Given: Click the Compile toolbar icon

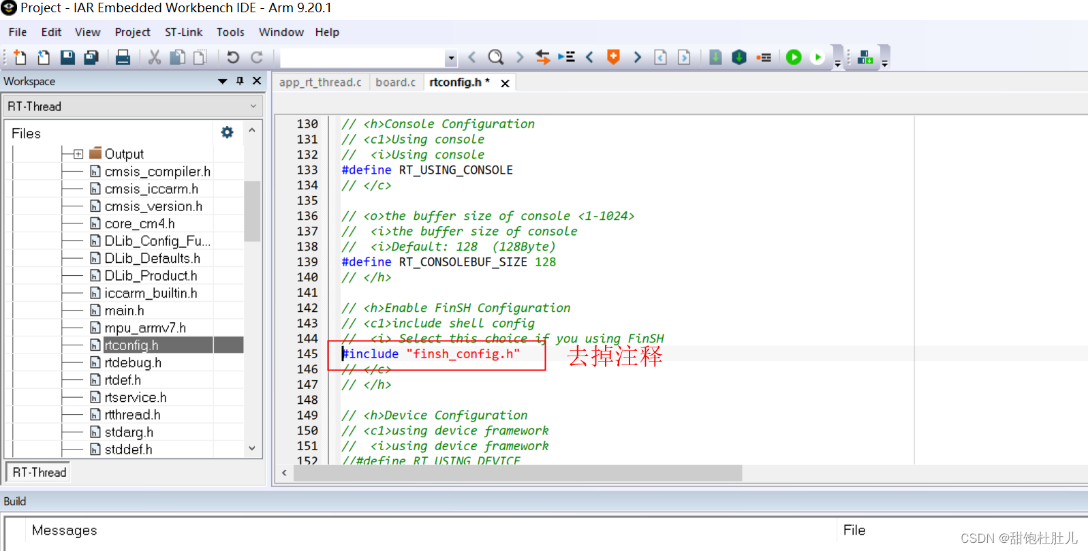Looking at the screenshot, I should tap(715, 57).
